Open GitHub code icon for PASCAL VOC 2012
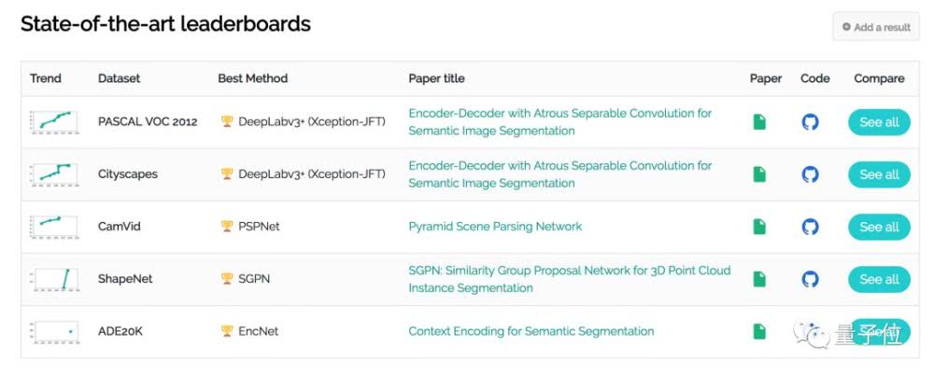Image resolution: width=934 pixels, height=376 pixels. (810, 122)
